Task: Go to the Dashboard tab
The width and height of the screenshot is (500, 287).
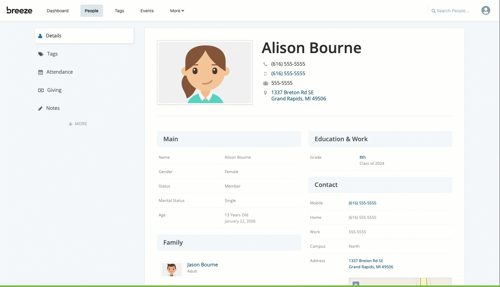Action: pyautogui.click(x=58, y=11)
